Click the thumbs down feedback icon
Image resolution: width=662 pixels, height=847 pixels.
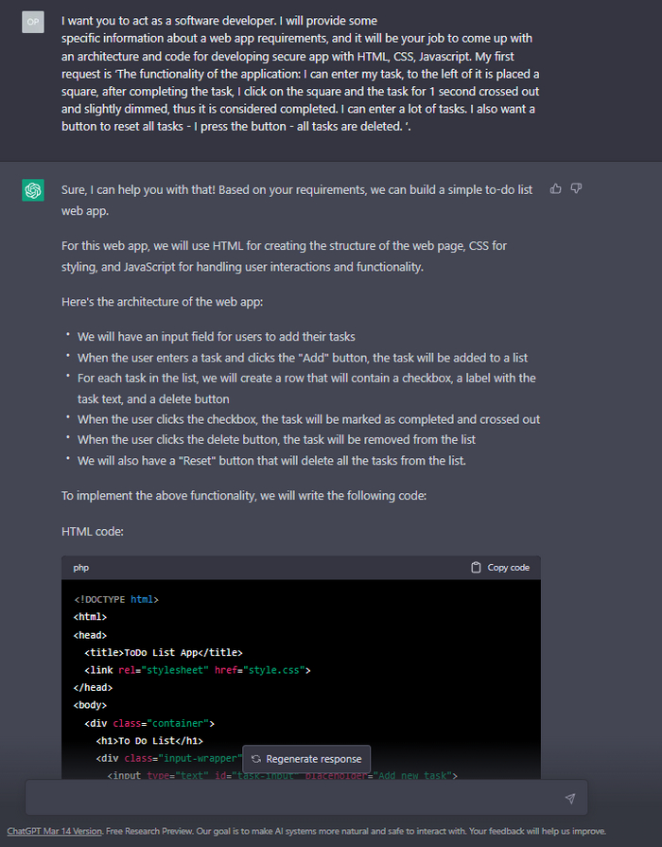(x=576, y=188)
